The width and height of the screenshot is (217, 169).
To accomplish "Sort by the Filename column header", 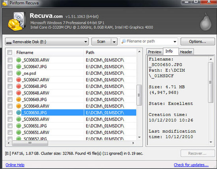I will [x=49, y=52].
